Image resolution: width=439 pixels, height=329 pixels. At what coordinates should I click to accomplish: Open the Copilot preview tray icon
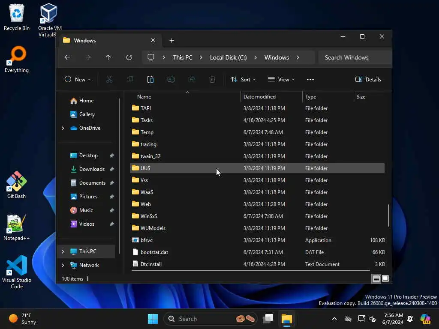(x=425, y=319)
